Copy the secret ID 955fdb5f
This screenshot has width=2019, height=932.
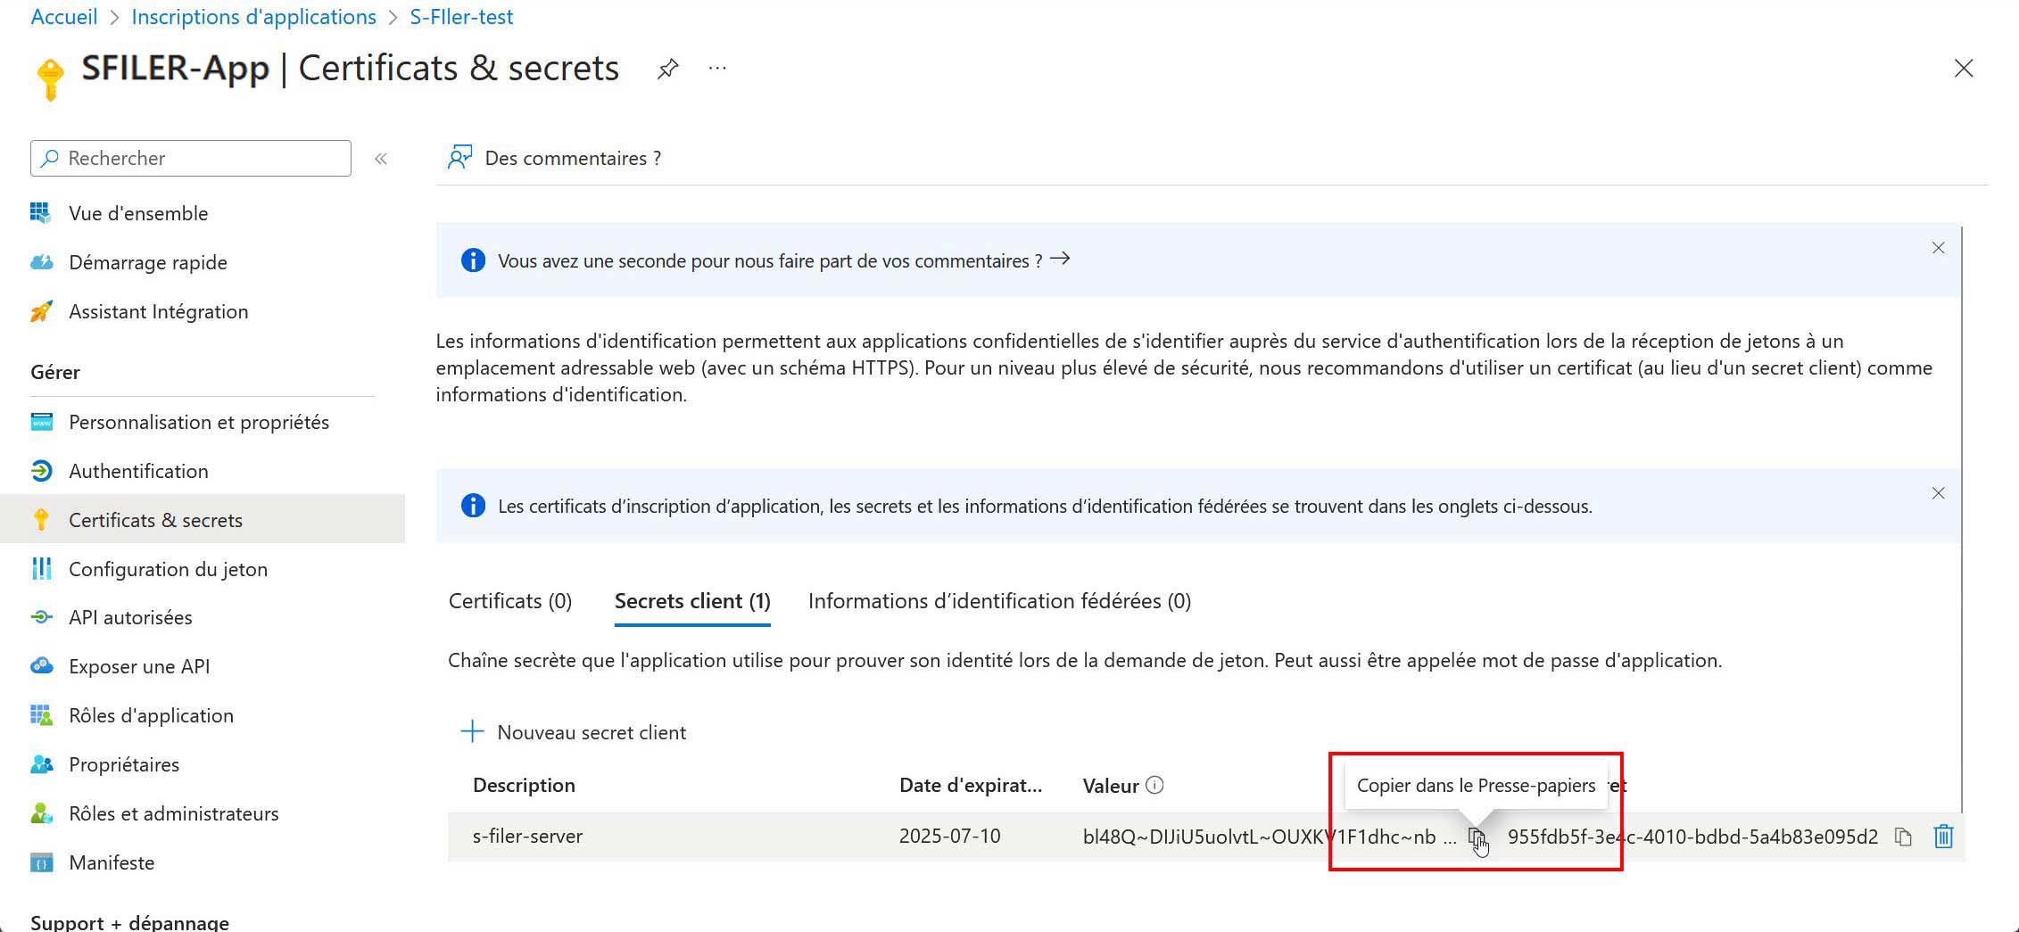(x=1903, y=837)
